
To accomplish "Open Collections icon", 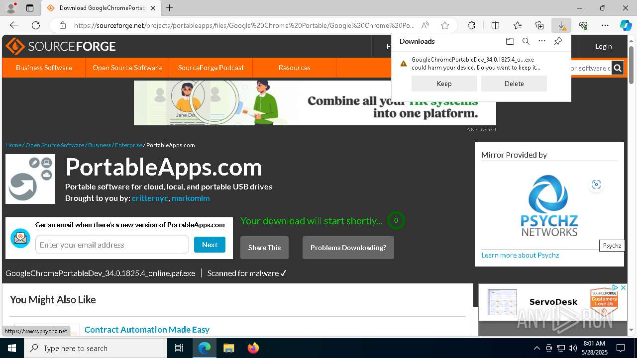I will [539, 25].
